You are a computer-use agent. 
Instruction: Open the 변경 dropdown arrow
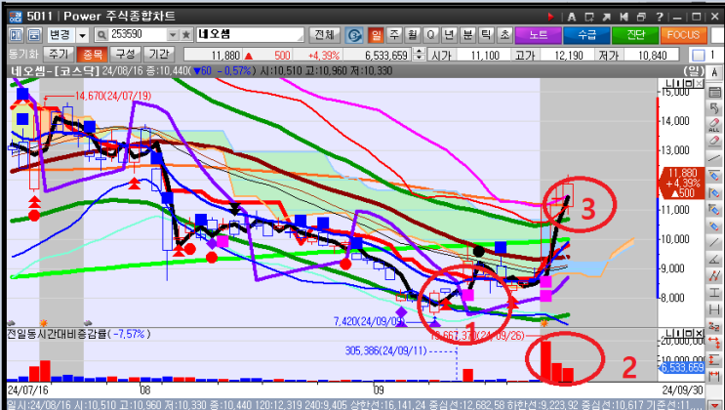[82, 35]
